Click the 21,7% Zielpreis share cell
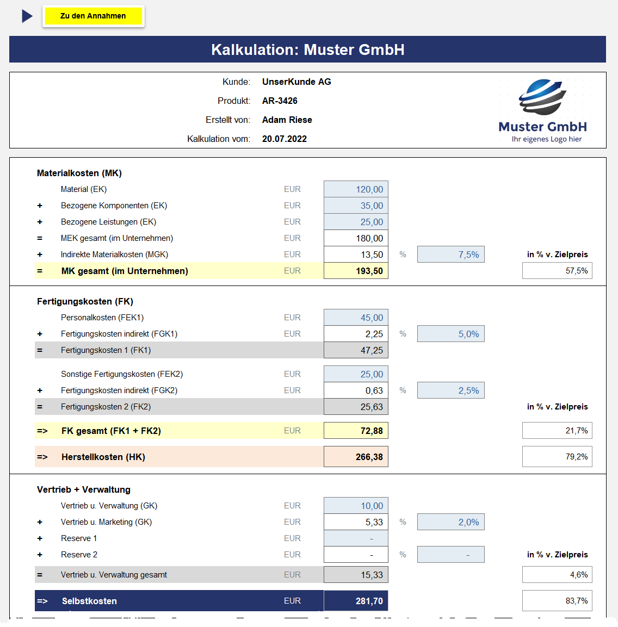The width and height of the screenshot is (618, 627). tap(557, 431)
